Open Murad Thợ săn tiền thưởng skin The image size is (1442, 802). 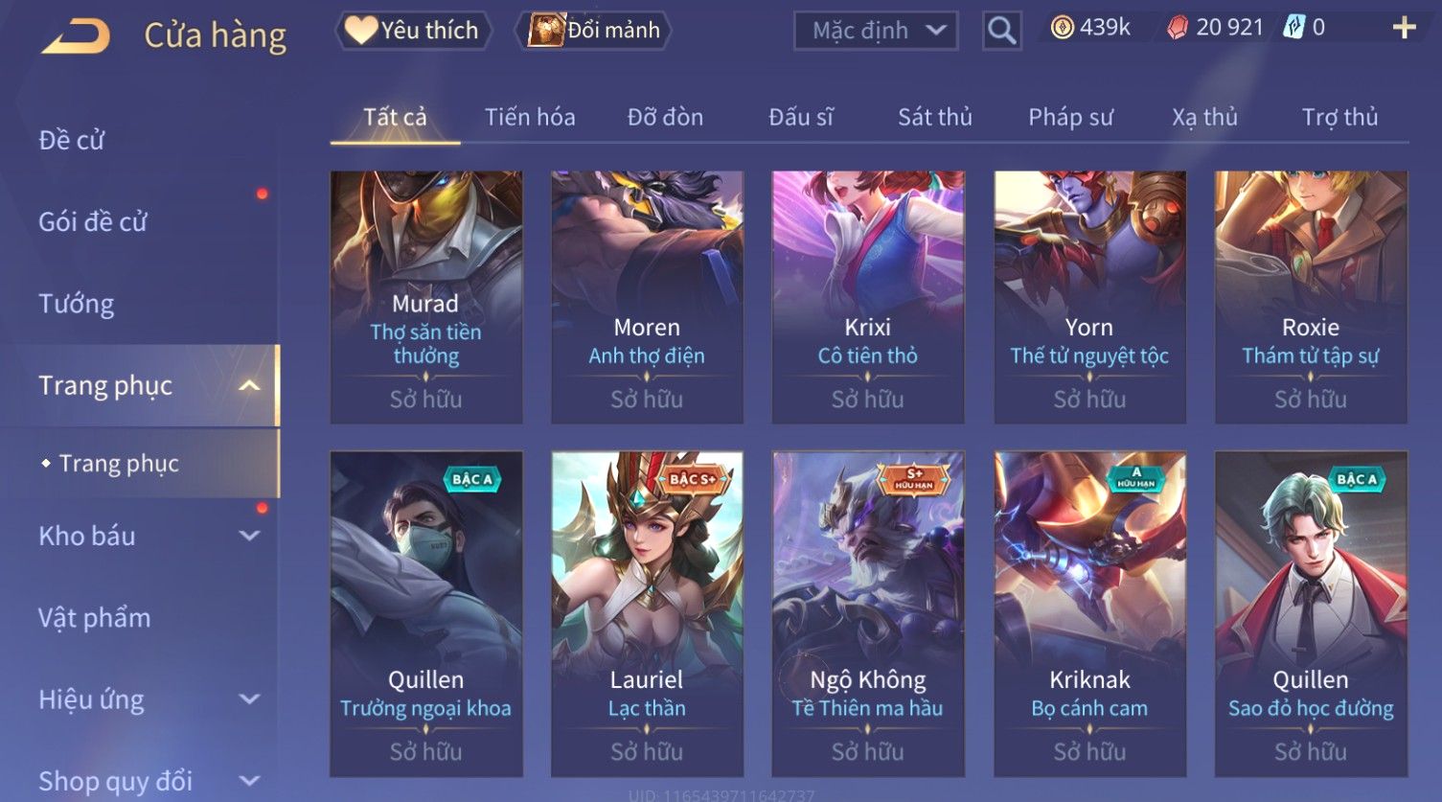click(x=426, y=297)
